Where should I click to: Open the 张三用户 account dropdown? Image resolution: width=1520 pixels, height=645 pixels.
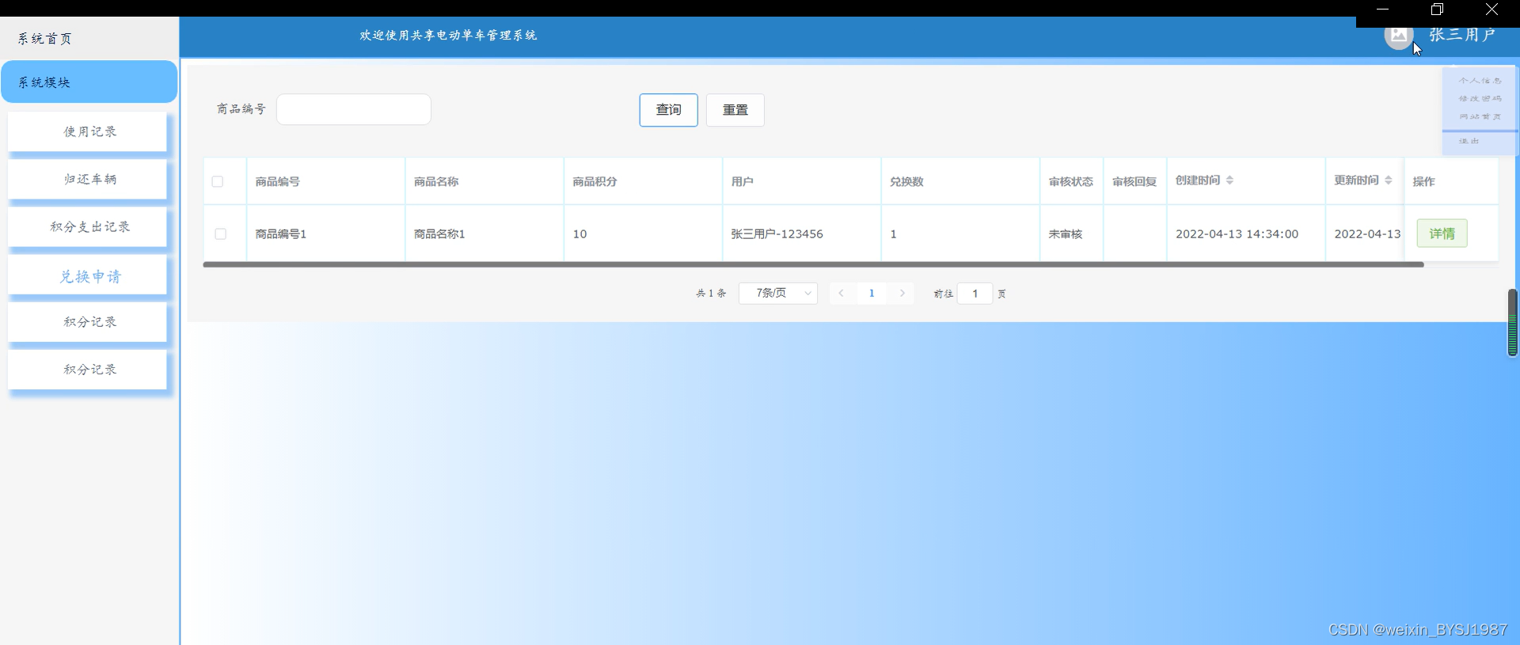click(x=1461, y=35)
